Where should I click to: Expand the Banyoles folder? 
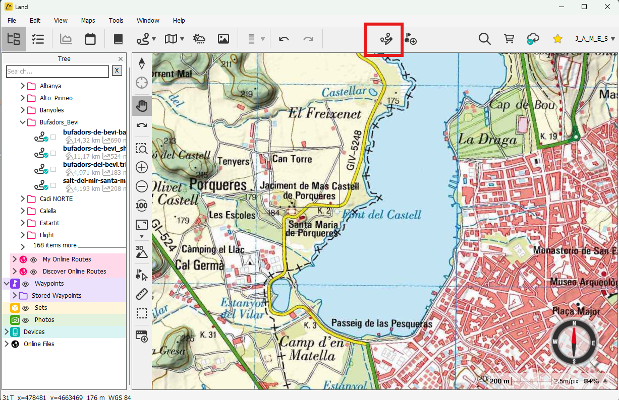(x=23, y=110)
